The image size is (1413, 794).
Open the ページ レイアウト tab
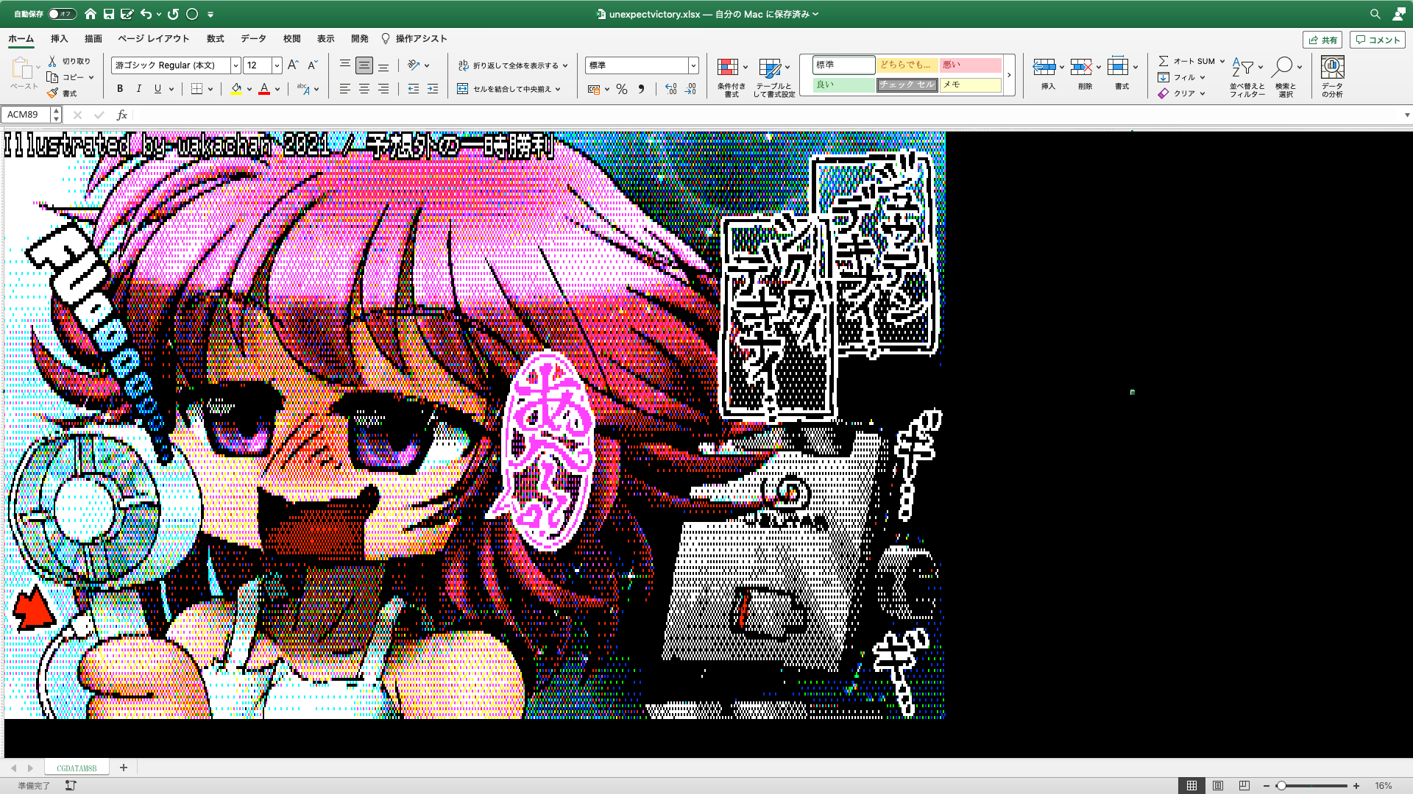tap(154, 39)
